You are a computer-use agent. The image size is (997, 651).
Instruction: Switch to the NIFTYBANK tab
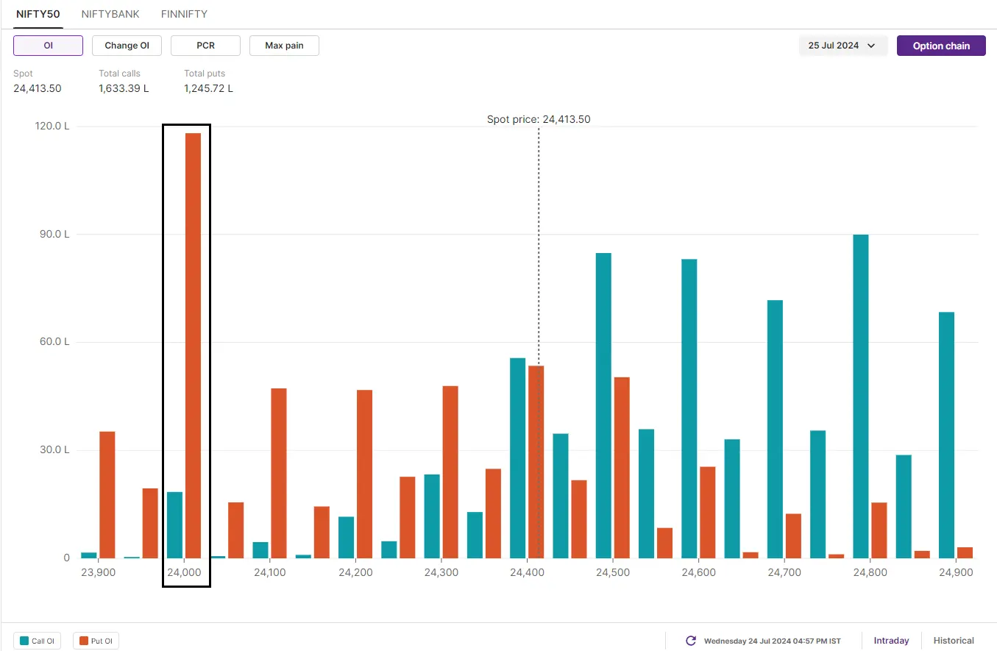click(110, 14)
